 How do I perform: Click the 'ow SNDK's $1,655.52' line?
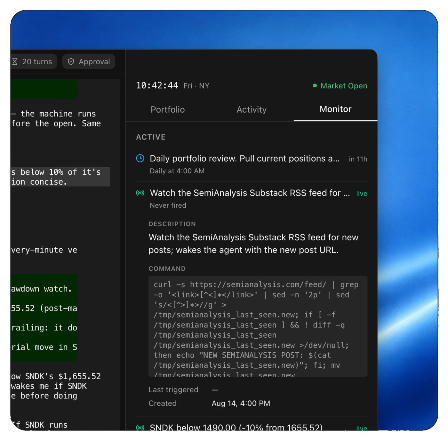(56, 376)
